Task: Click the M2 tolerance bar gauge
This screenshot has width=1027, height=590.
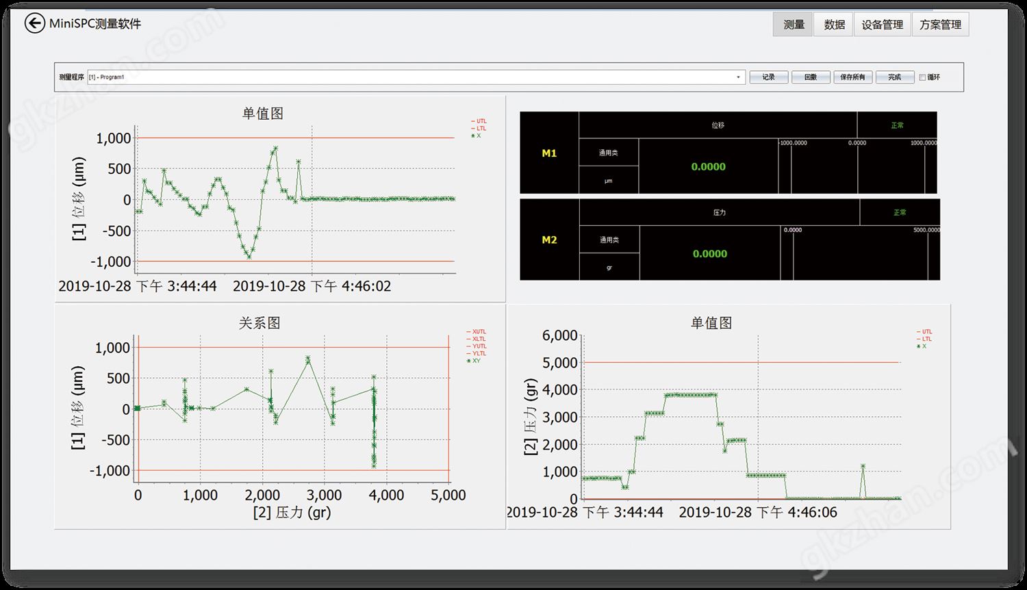Action: tap(861, 253)
